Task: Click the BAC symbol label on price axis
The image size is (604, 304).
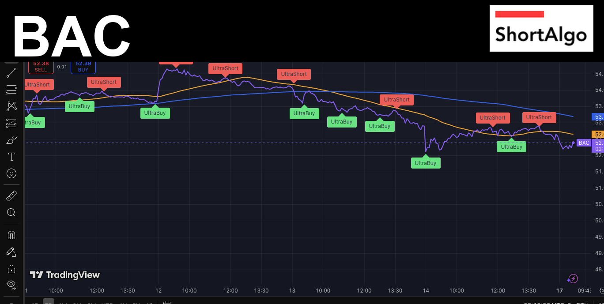Action: pyautogui.click(x=584, y=143)
